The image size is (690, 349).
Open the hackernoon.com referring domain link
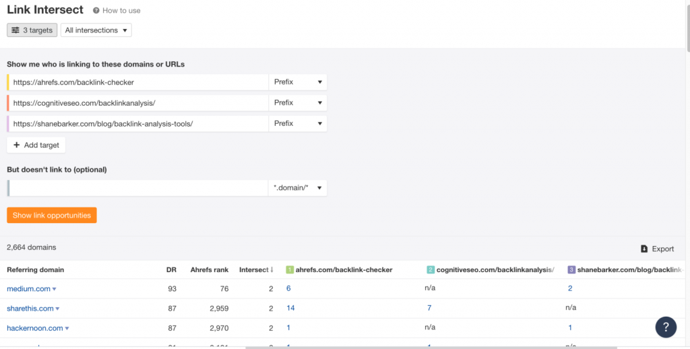pyautogui.click(x=34, y=328)
